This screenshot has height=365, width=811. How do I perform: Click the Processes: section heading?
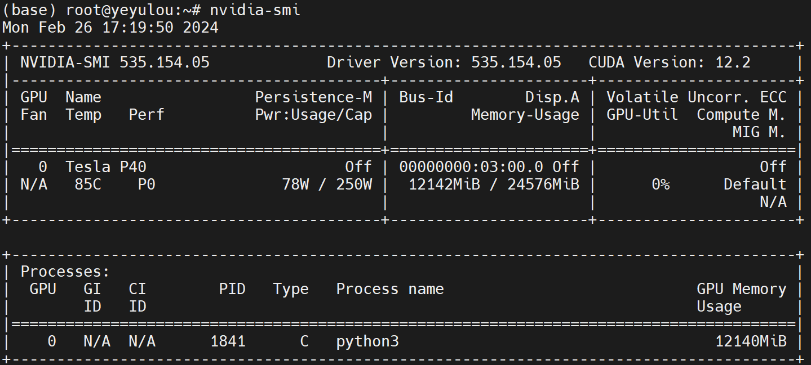[x=65, y=272]
